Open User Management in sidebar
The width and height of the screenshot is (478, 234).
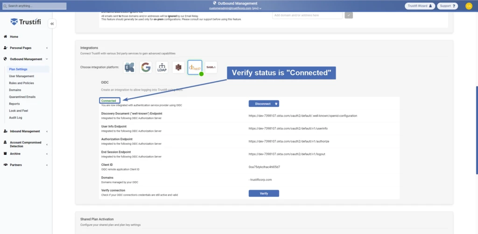[x=21, y=76]
